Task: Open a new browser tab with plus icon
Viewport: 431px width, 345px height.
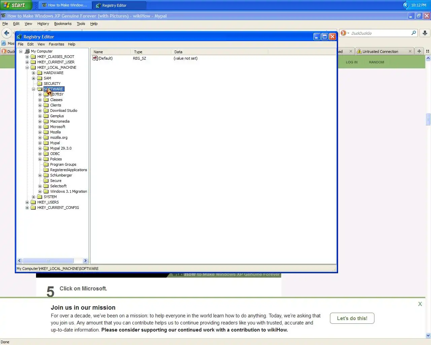Action: [419, 51]
